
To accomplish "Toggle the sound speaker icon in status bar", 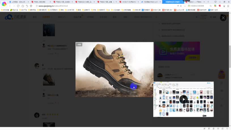I will (x=218, y=129).
